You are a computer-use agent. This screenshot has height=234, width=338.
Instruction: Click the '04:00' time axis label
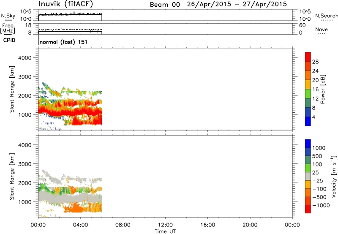click(x=80, y=225)
